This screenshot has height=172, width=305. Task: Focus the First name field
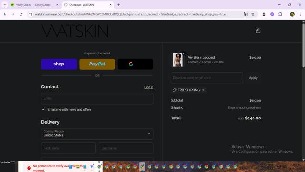pyautogui.click(x=68, y=148)
